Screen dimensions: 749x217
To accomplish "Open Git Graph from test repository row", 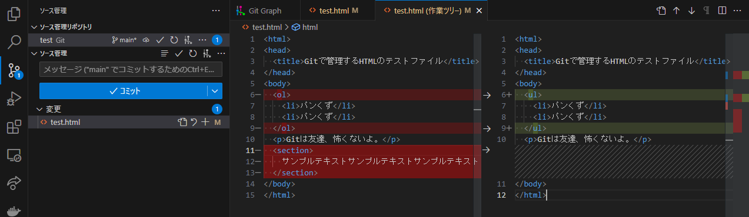I will click(188, 40).
